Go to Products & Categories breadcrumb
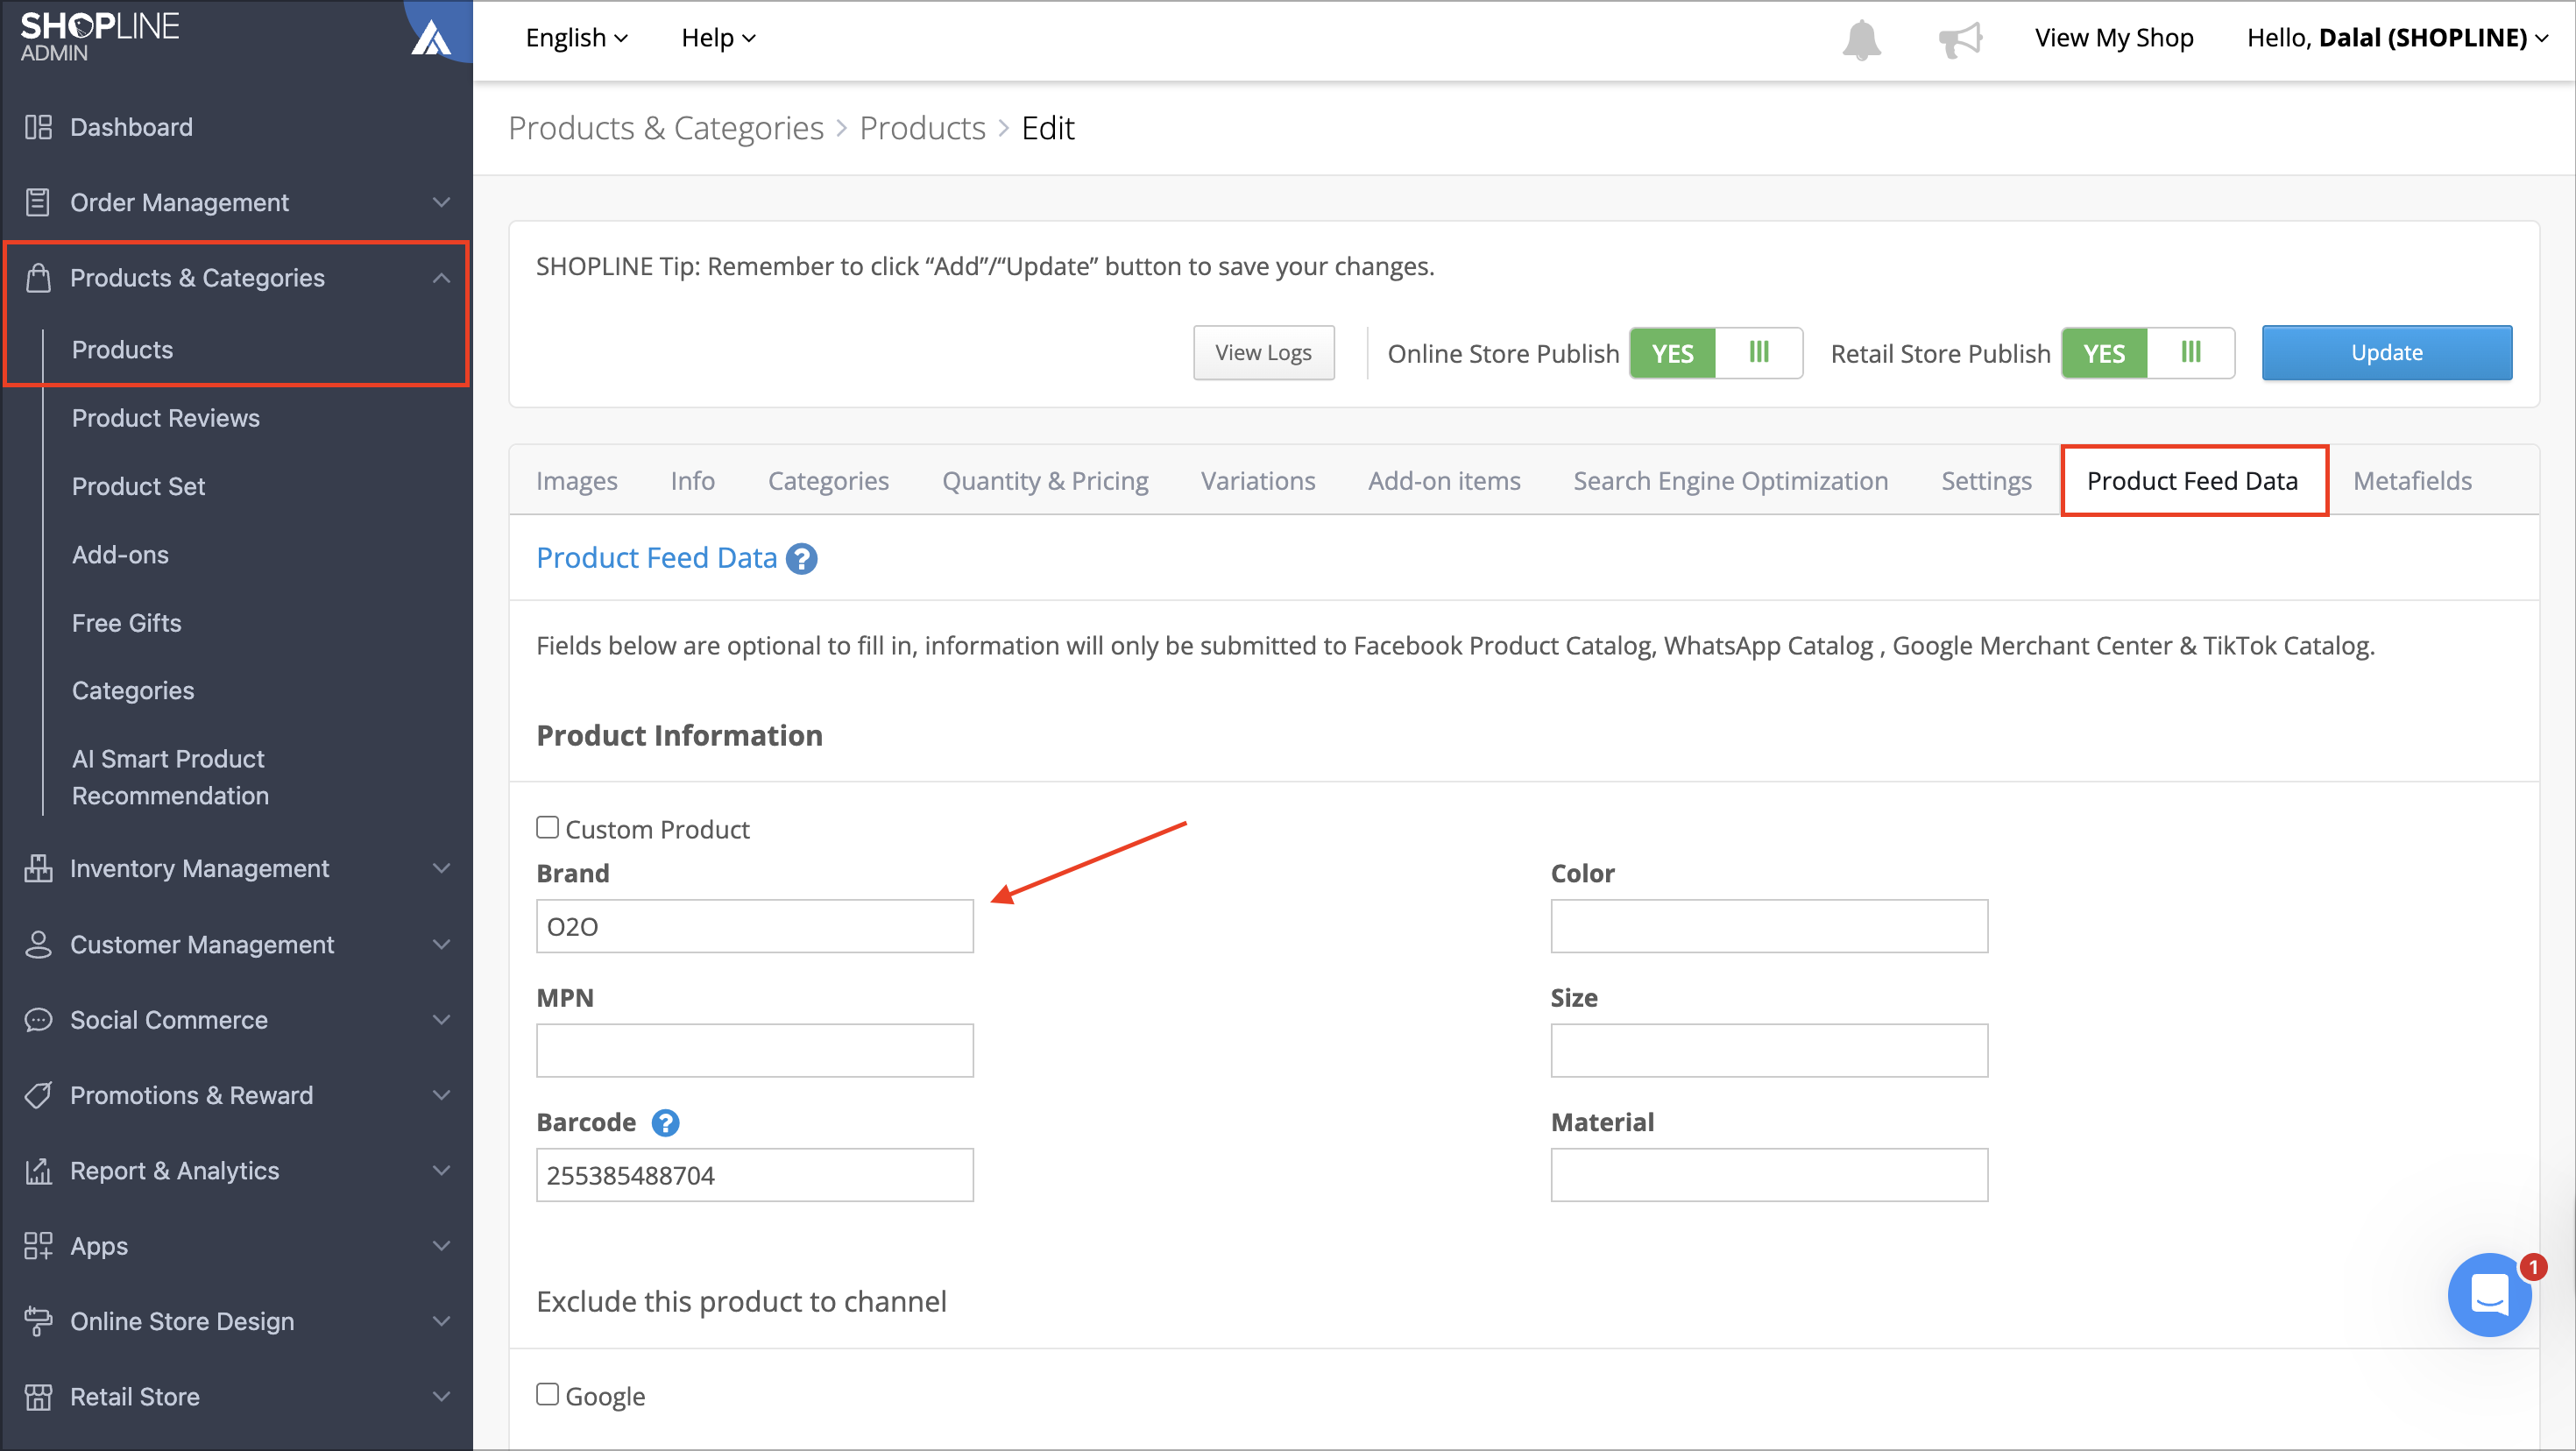 pos(666,128)
